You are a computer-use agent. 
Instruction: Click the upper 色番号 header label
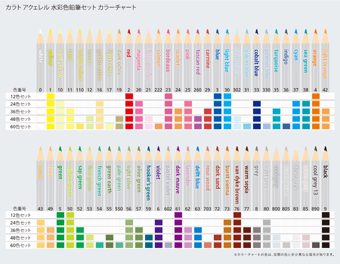coord(20,90)
